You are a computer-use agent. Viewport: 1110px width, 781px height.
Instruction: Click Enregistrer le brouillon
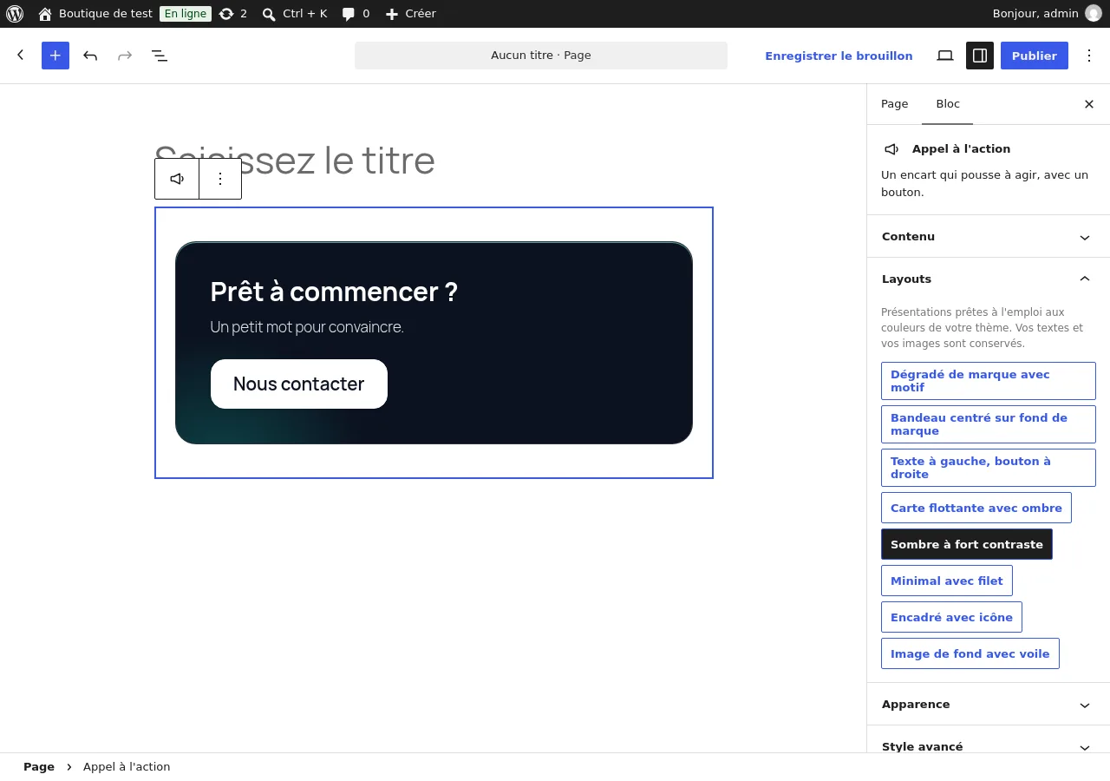(x=839, y=56)
